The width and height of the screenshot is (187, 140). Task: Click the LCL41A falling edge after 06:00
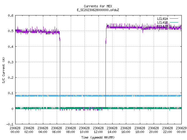coord(60,74)
